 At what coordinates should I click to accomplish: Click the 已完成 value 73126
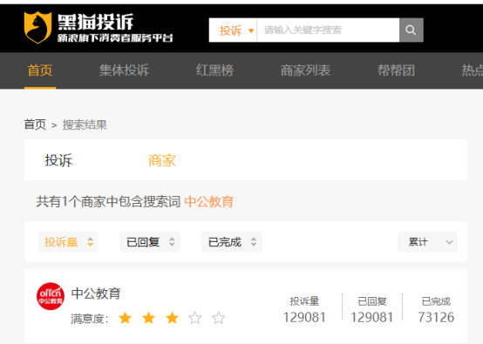click(x=436, y=317)
